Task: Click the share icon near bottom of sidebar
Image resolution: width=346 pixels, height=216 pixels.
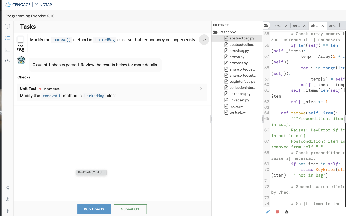Action: pos(7,188)
